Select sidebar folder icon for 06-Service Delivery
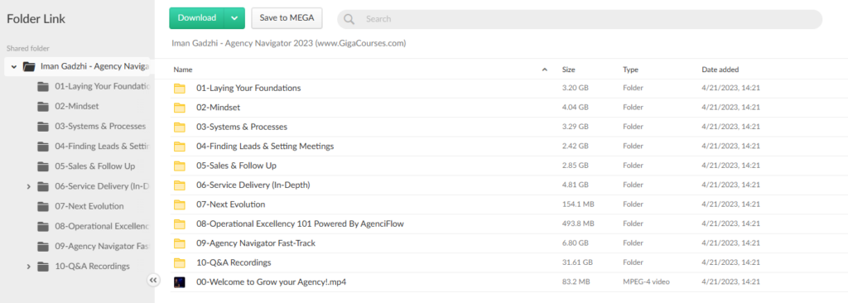Image resolution: width=848 pixels, height=303 pixels. (43, 186)
